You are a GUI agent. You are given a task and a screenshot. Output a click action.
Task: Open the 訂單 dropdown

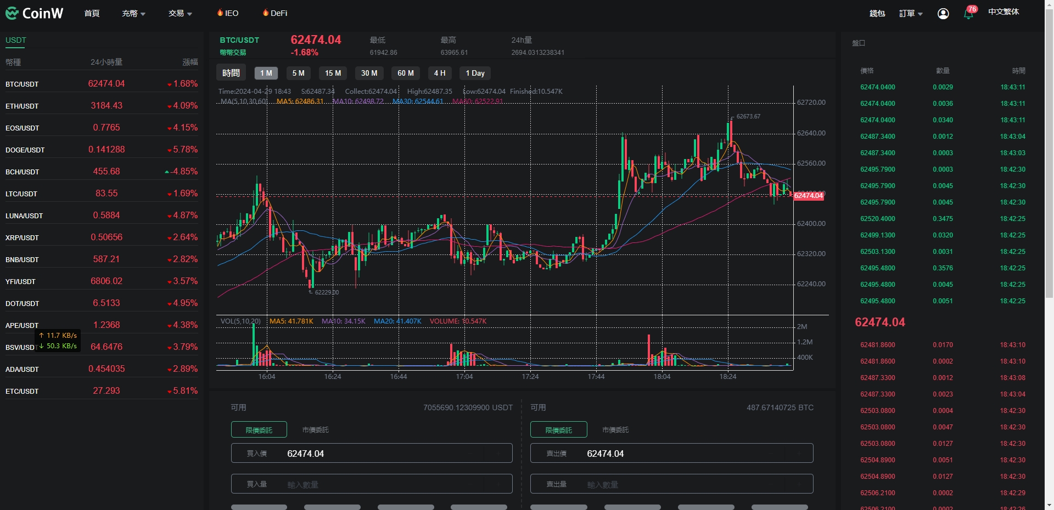click(910, 13)
